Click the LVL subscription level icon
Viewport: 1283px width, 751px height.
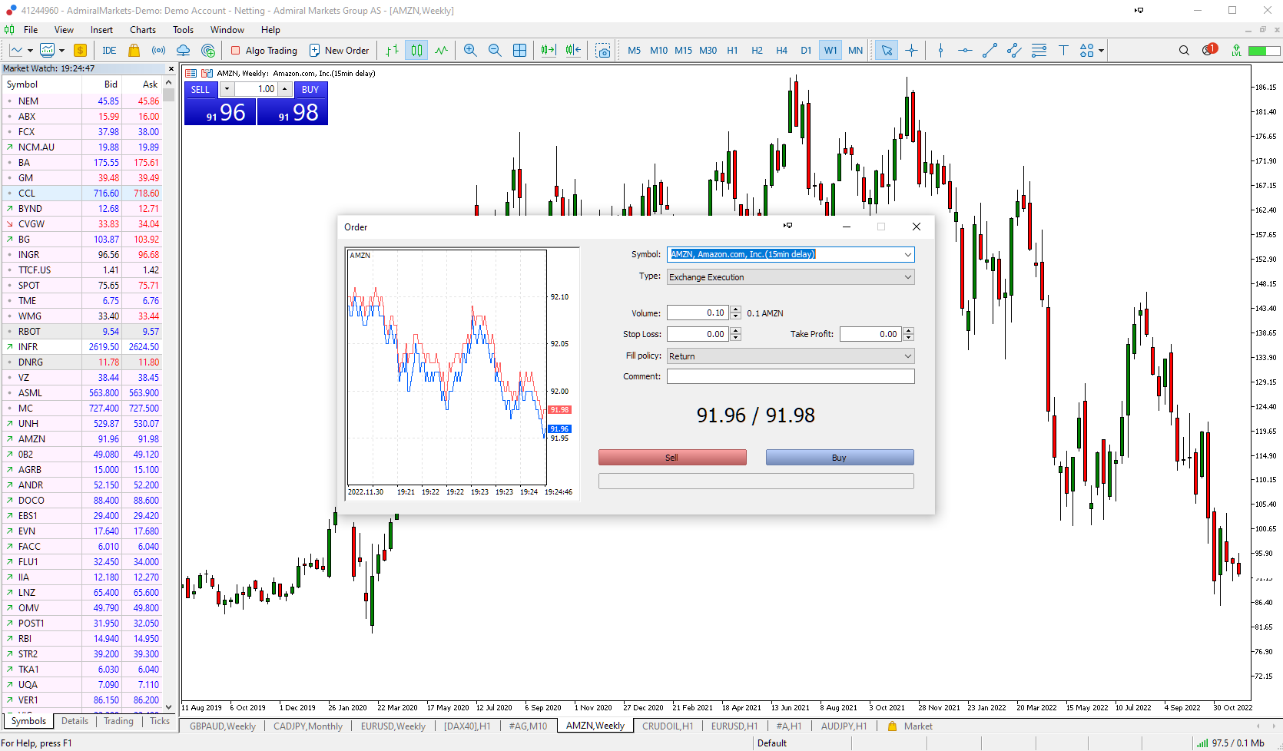pyautogui.click(x=1236, y=51)
